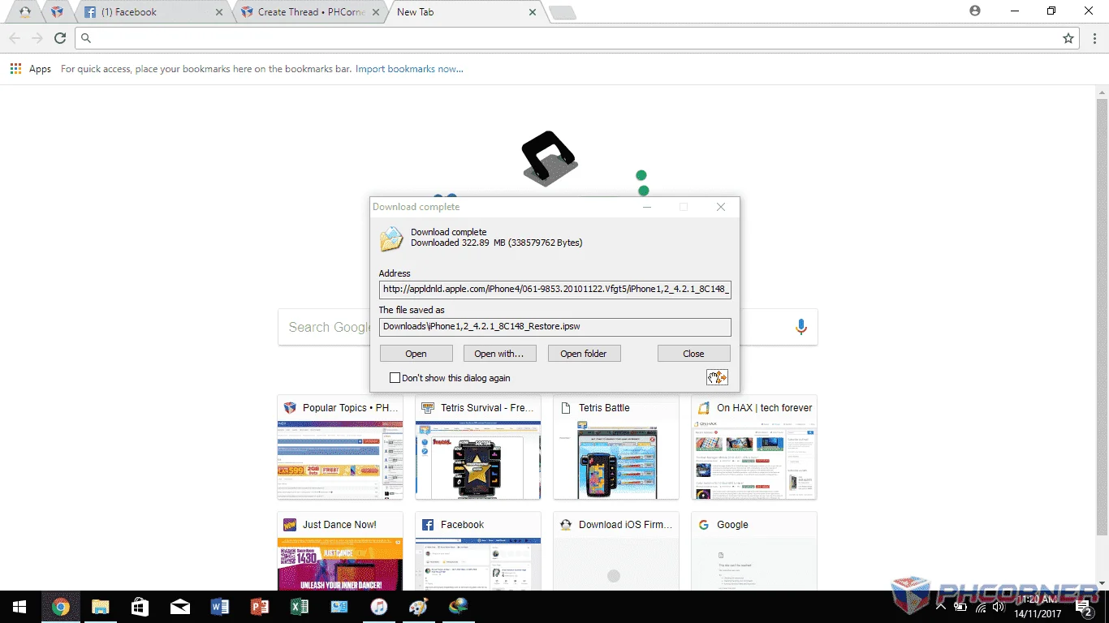1109x623 pixels.
Task: Enable "Don't show this dialog again" checkbox
Action: tap(395, 378)
